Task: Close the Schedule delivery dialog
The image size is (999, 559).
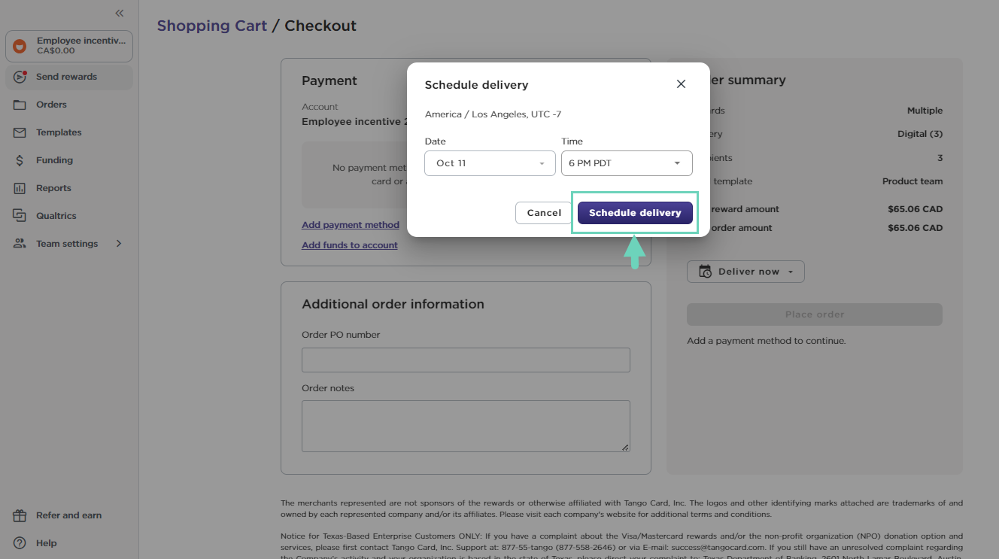Action: [x=681, y=84]
